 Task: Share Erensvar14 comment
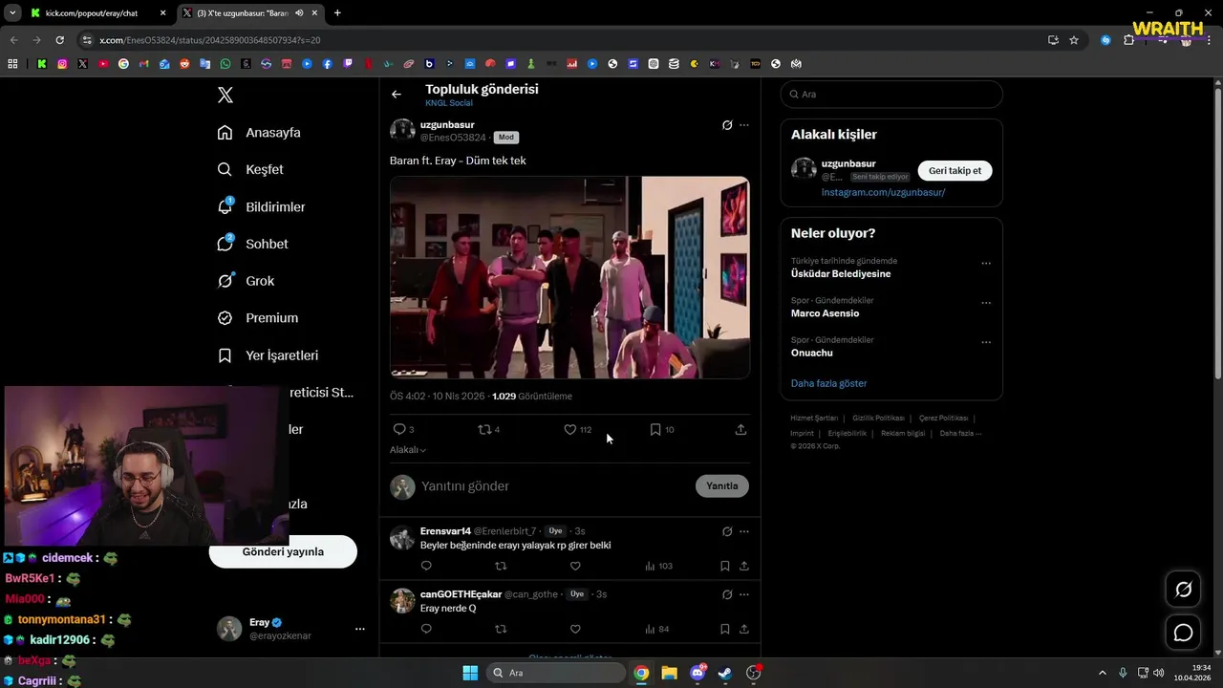pyautogui.click(x=744, y=566)
